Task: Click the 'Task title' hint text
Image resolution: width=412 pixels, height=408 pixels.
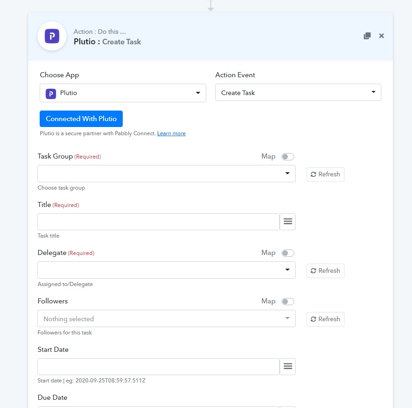Action: [48, 236]
